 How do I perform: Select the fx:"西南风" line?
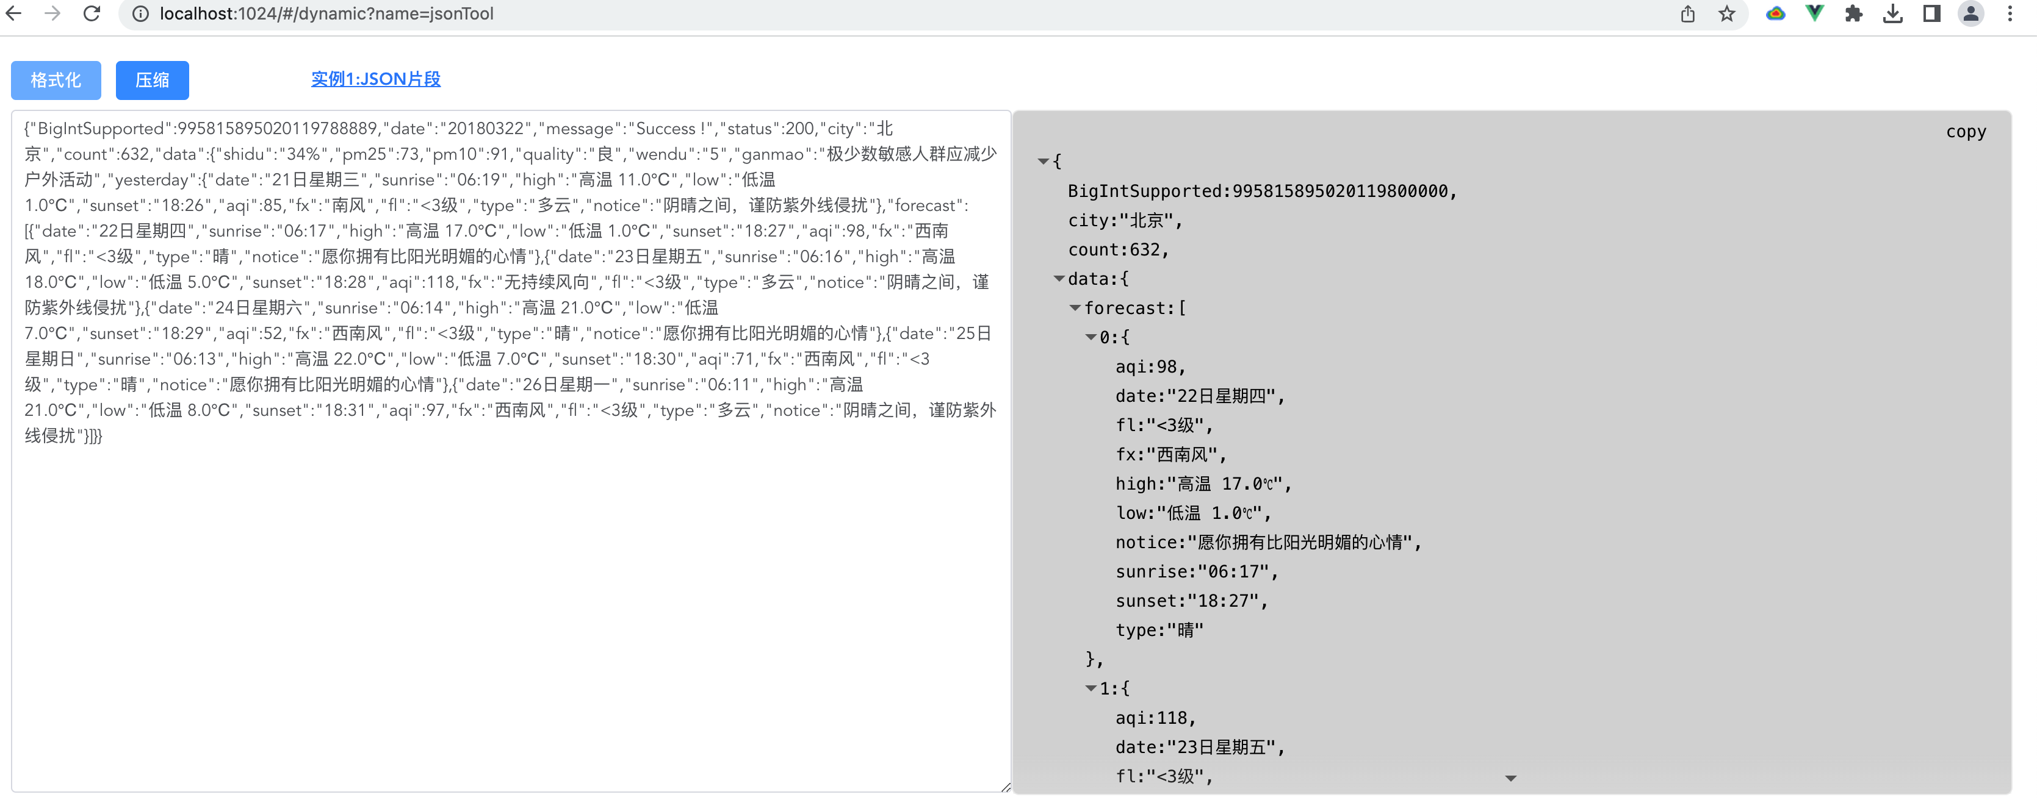click(x=1171, y=454)
